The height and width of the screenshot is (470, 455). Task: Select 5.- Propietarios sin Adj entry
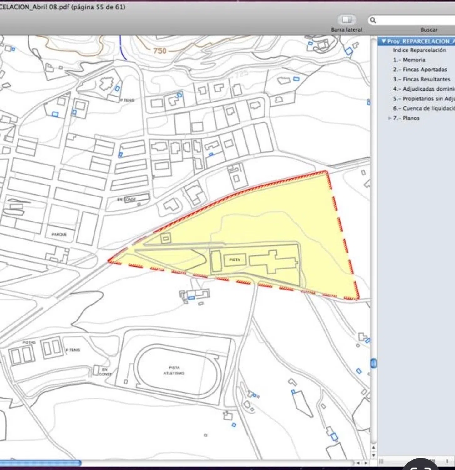pos(423,99)
